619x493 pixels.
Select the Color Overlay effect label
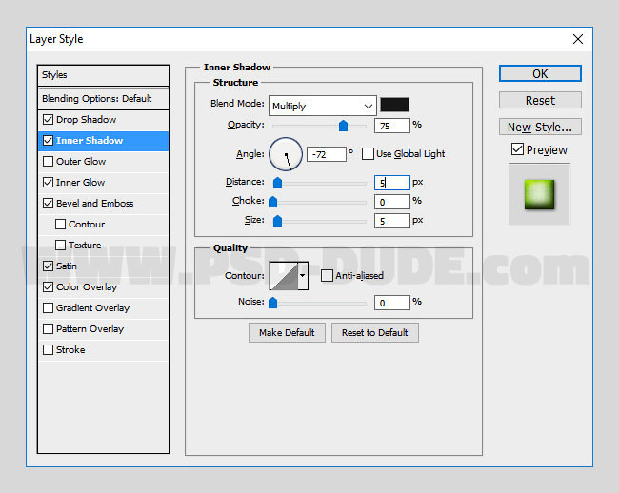(87, 286)
